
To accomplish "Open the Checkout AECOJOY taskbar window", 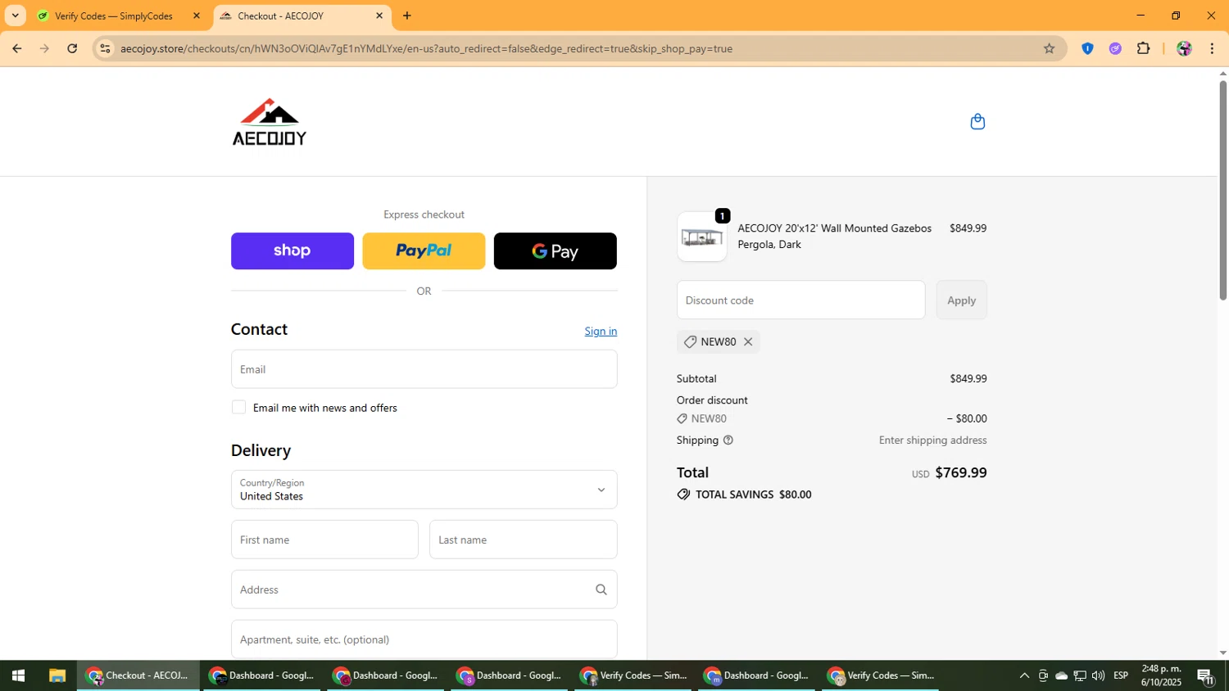I will (138, 675).
